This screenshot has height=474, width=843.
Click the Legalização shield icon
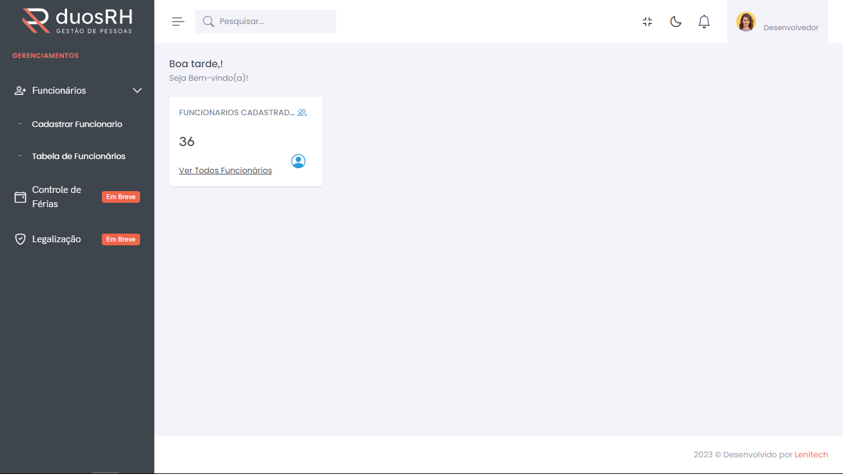click(x=20, y=239)
